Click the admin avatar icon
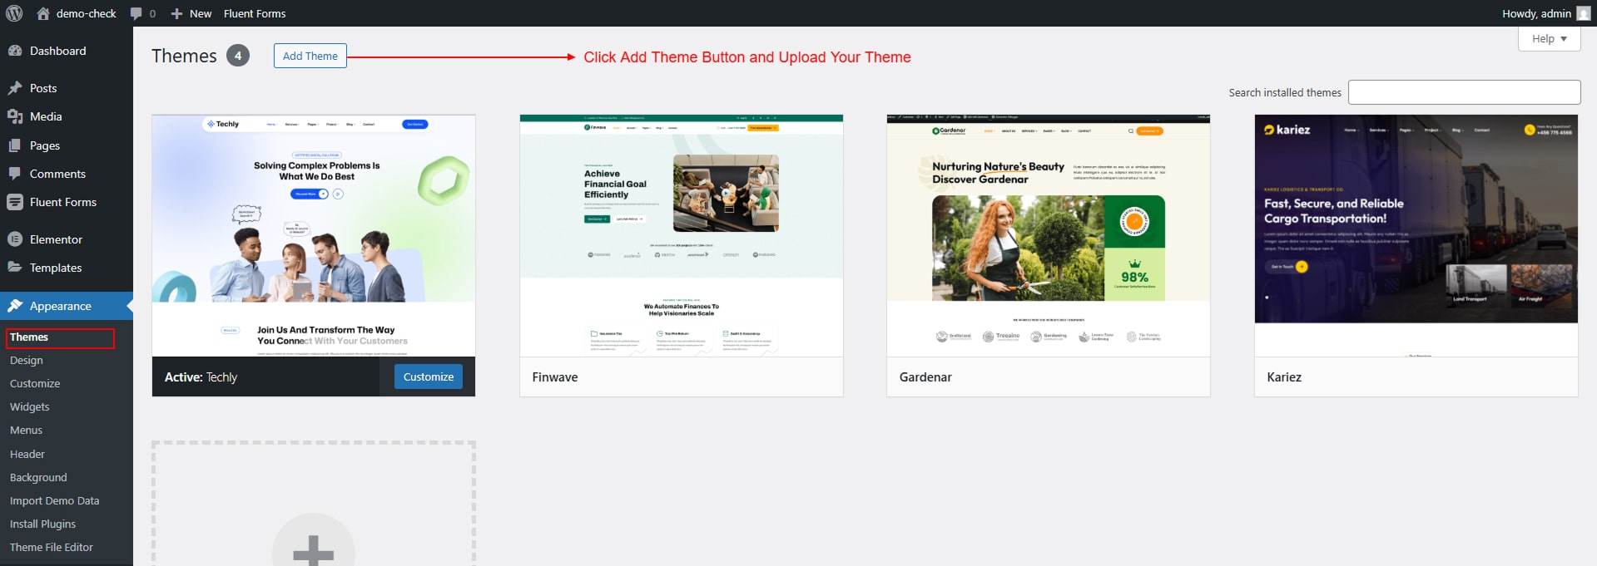The height and width of the screenshot is (566, 1597). (x=1583, y=13)
